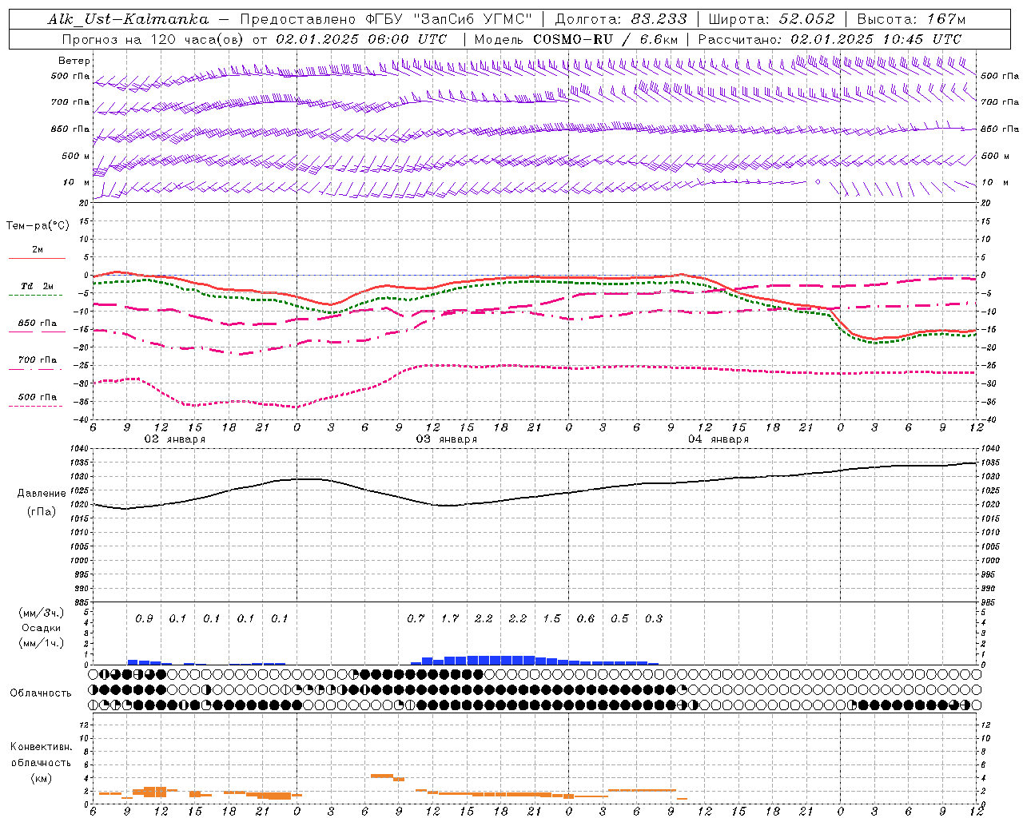Click the Осадки panel label
This screenshot has height=818, width=1023.
(x=41, y=628)
